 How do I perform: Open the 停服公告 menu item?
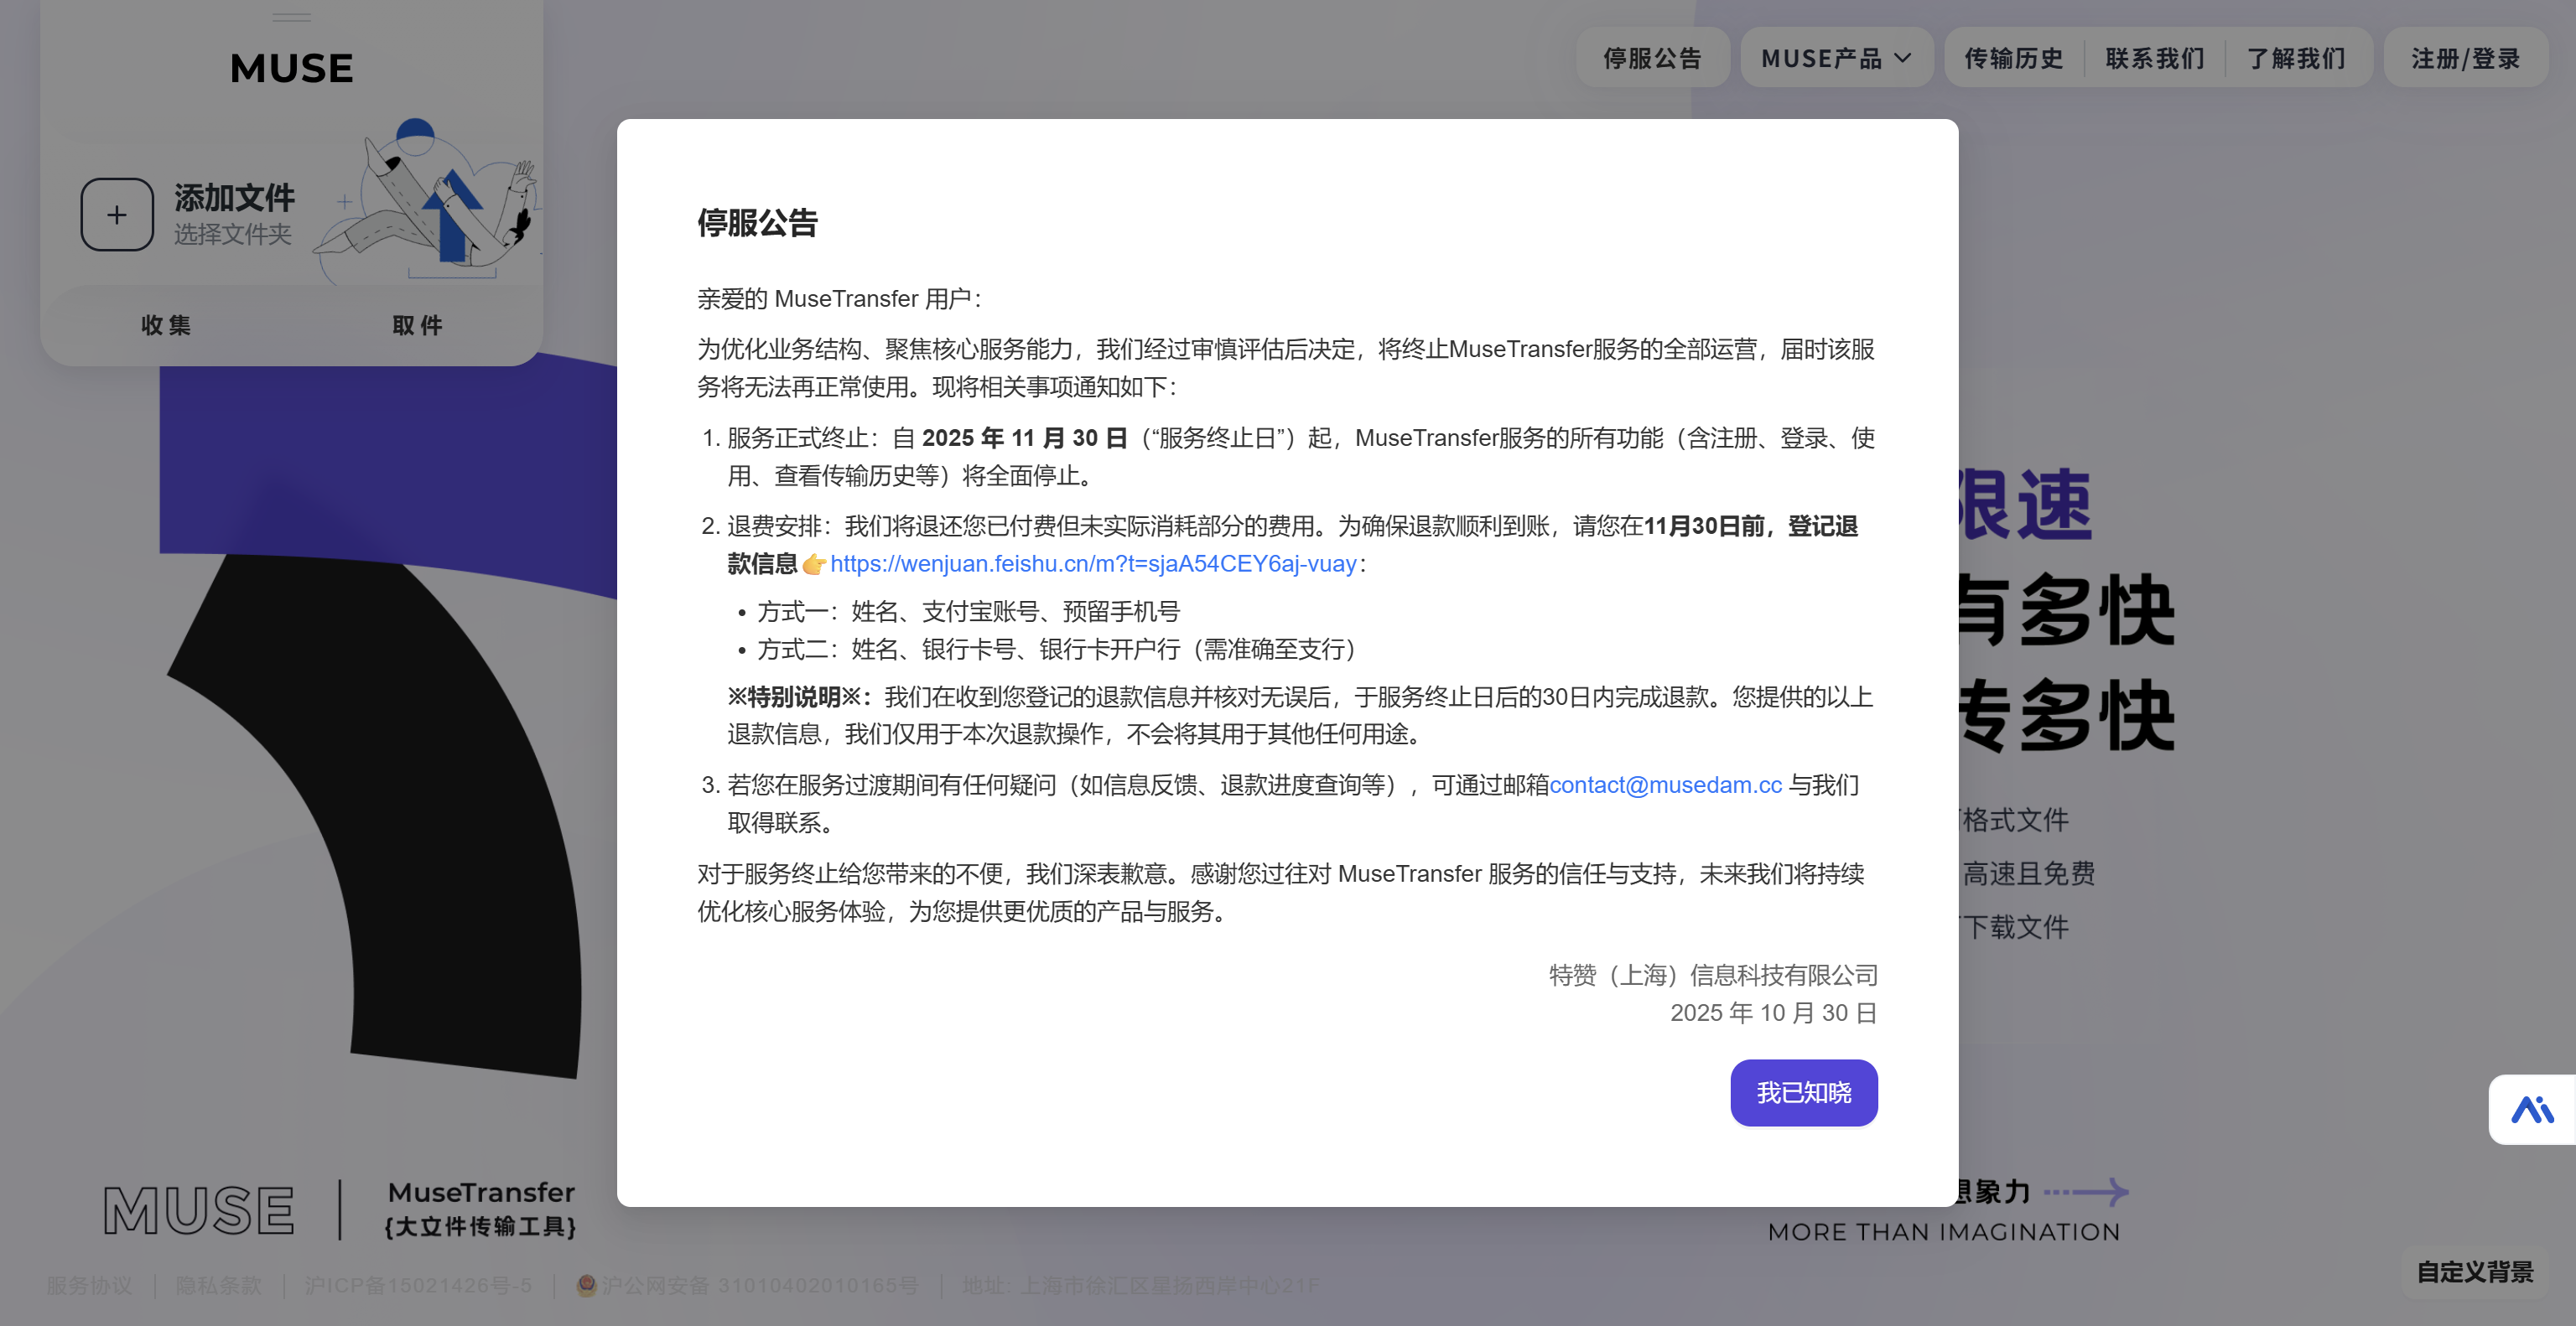tap(1652, 59)
